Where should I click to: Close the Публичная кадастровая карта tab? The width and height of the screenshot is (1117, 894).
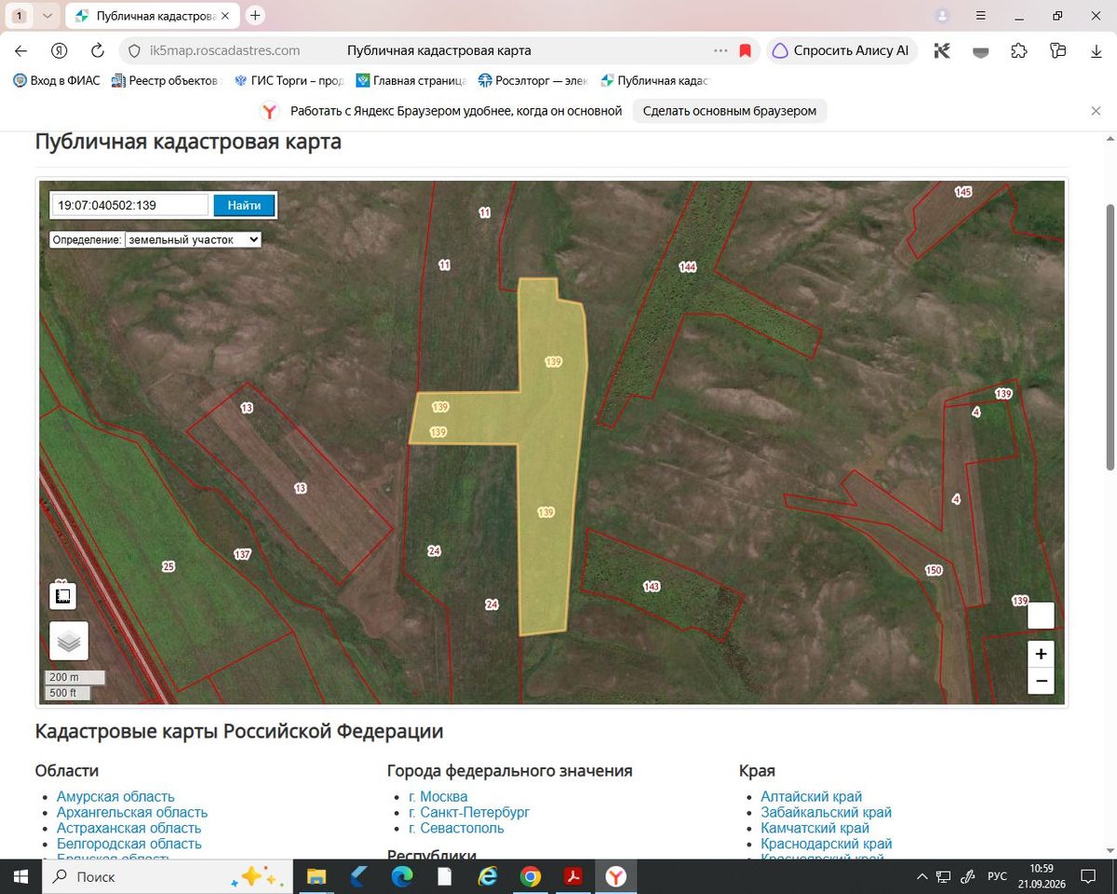tap(224, 16)
